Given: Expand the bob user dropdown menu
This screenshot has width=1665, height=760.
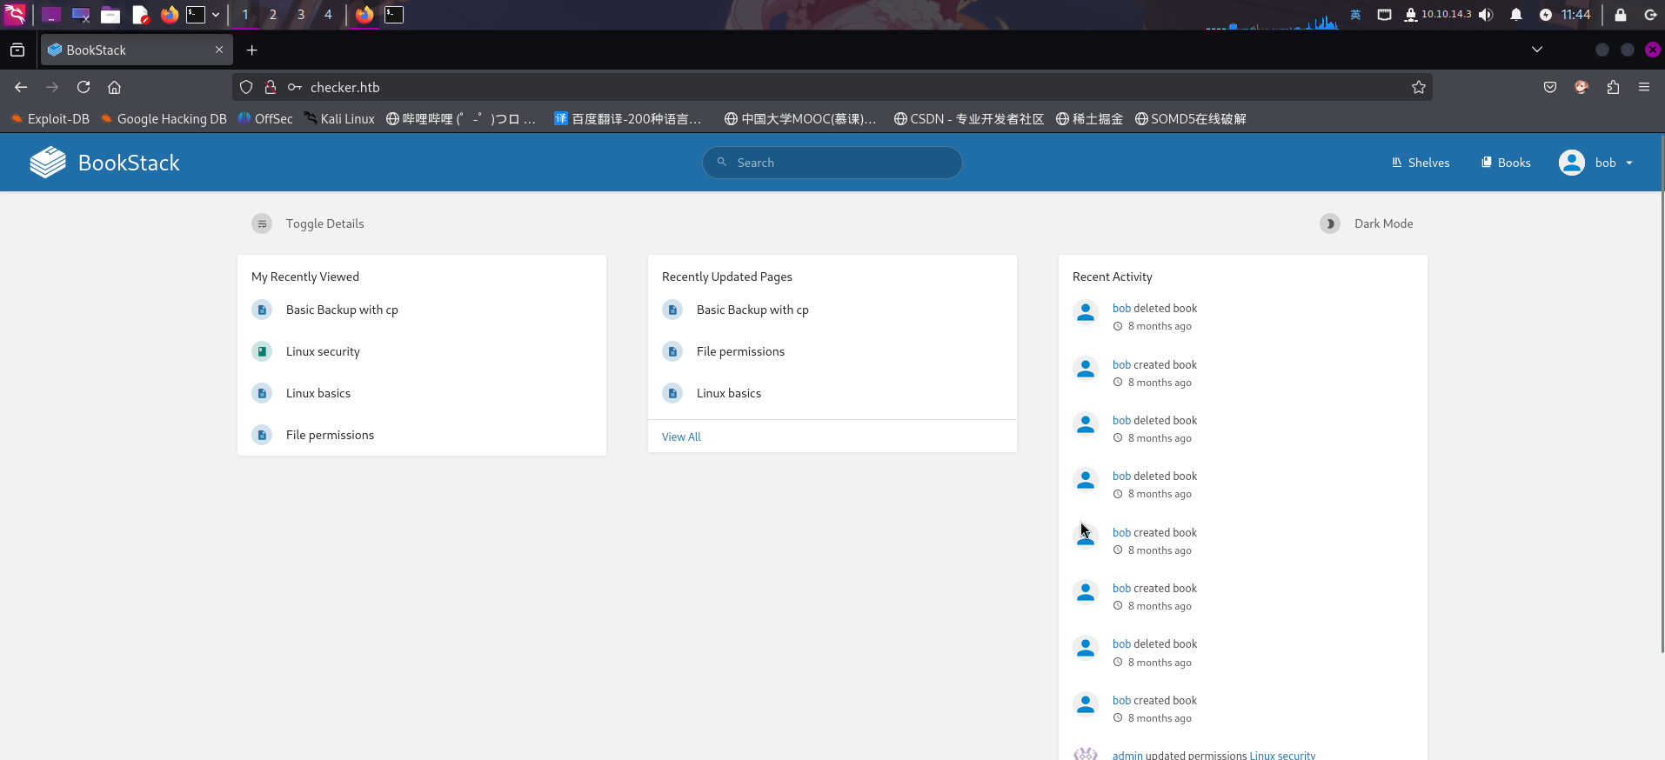Looking at the screenshot, I should tap(1596, 163).
